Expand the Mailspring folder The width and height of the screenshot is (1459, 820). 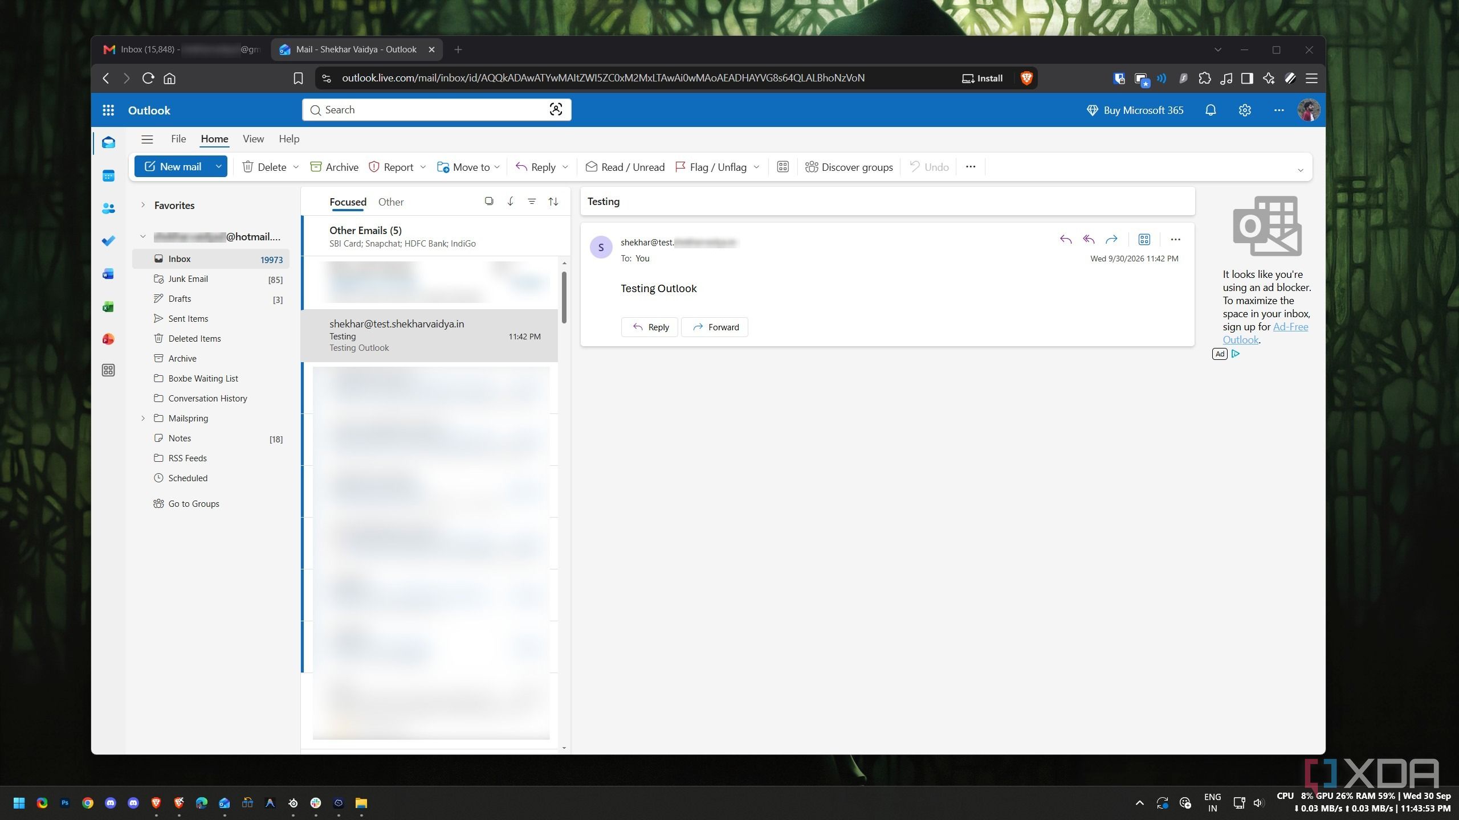pyautogui.click(x=143, y=418)
